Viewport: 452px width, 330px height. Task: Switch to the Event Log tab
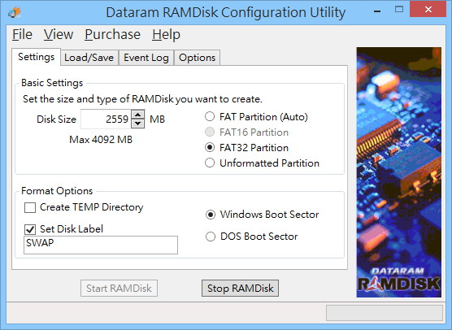[146, 58]
